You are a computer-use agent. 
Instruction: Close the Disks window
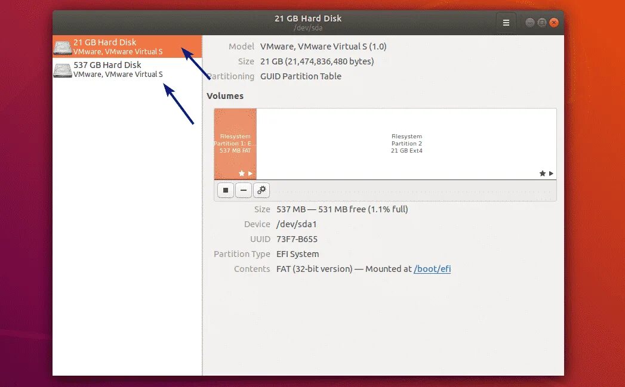[553, 23]
